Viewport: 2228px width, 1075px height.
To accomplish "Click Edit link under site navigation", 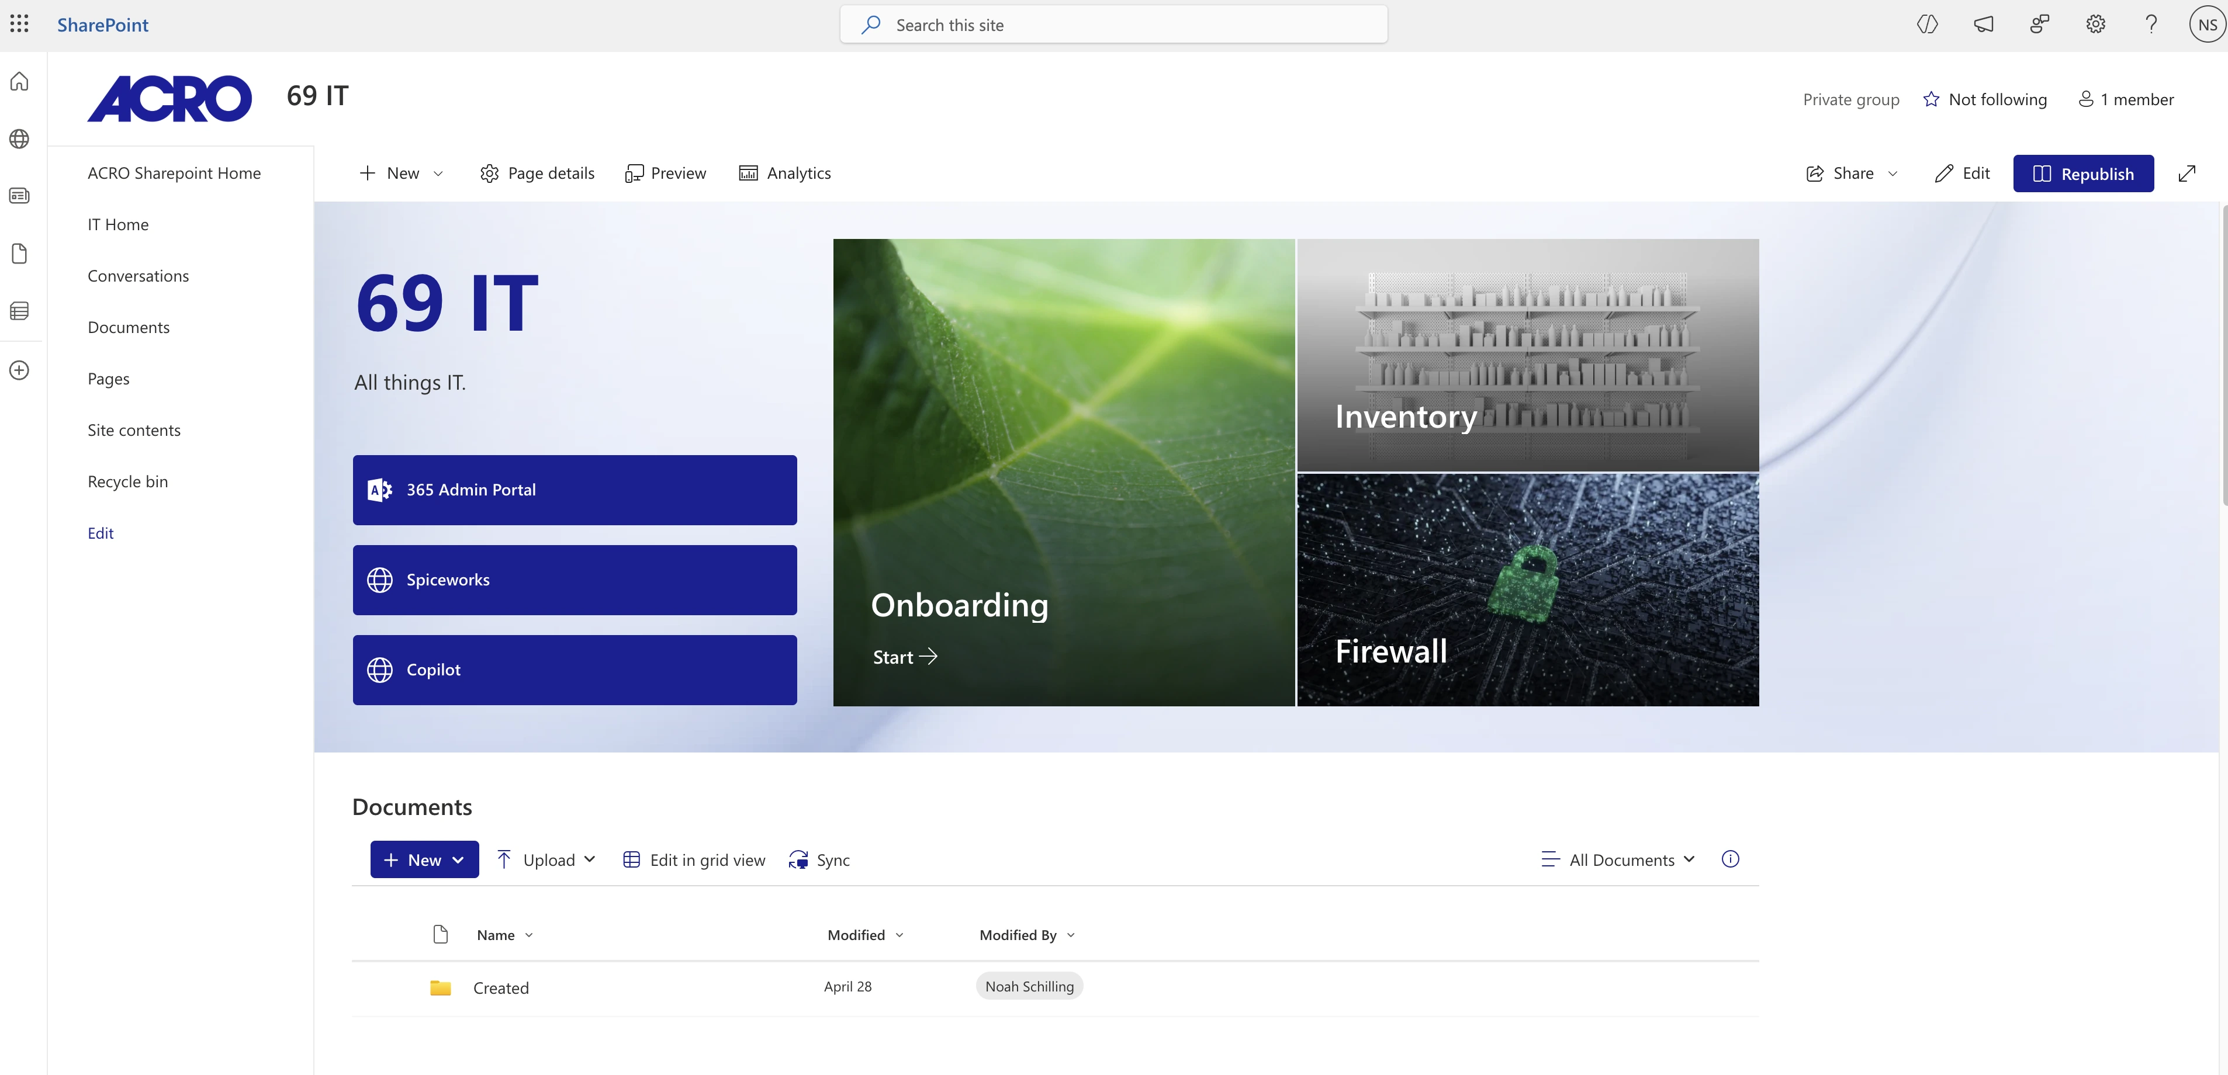I will [101, 533].
